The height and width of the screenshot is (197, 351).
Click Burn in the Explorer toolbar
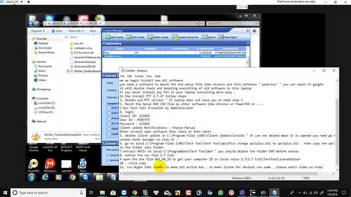93,31
